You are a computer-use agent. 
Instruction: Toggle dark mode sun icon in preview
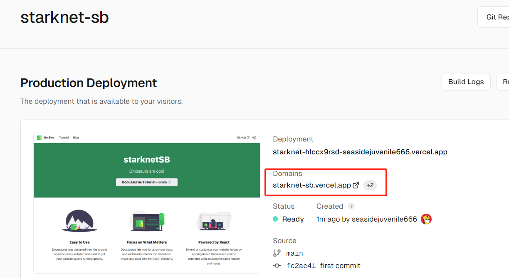coord(254,137)
